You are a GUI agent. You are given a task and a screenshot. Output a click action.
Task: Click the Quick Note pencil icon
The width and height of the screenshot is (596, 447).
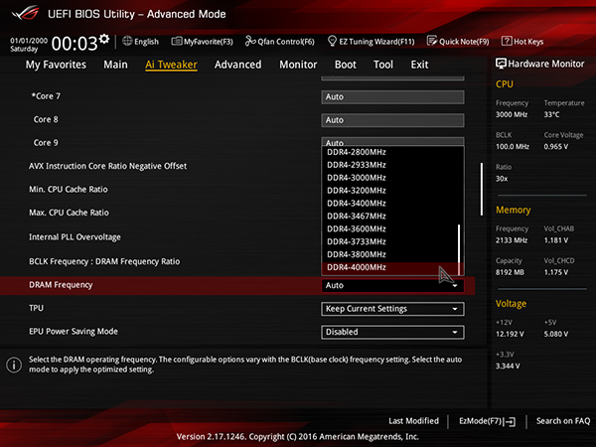(432, 41)
